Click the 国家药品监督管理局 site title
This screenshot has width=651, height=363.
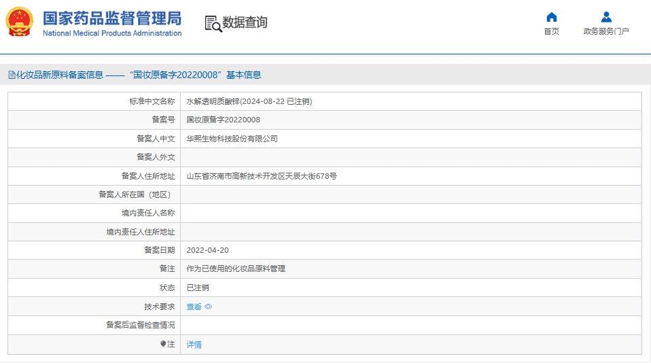[112, 17]
